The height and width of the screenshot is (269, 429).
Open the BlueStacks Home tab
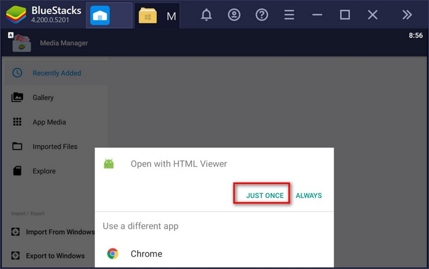109,15
